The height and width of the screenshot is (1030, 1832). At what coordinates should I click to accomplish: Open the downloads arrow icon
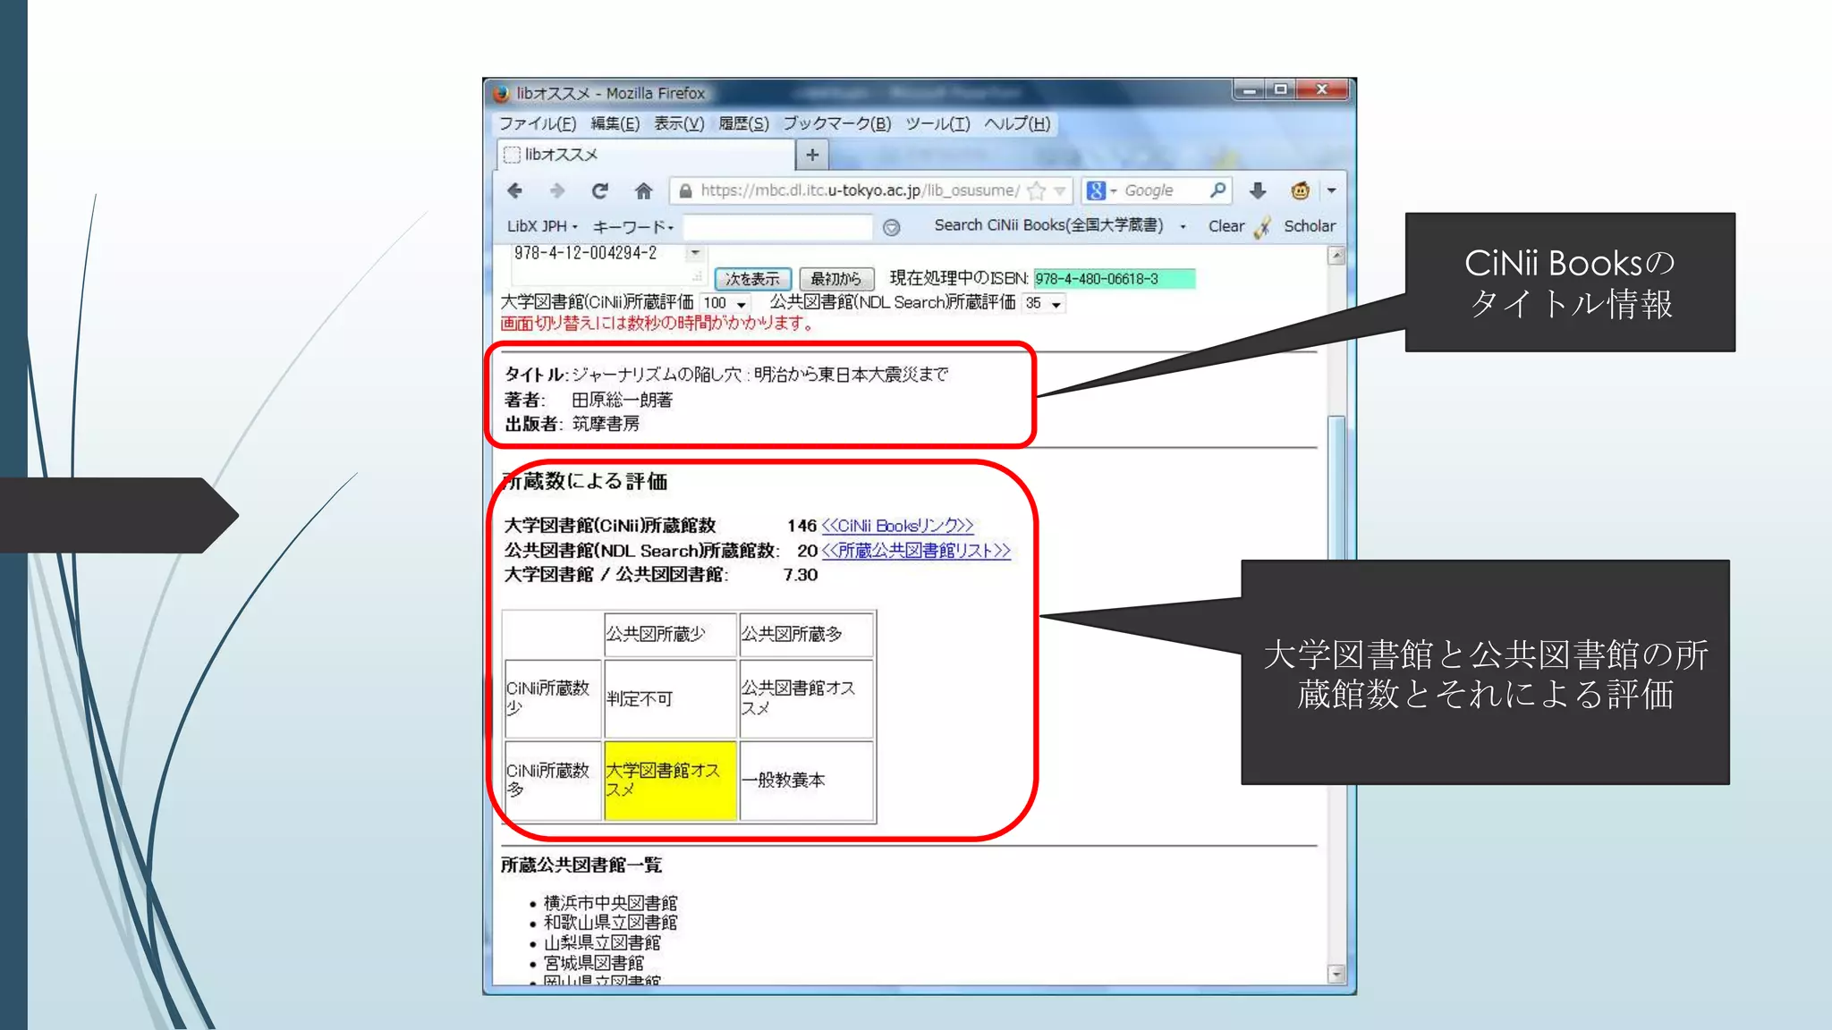(1258, 190)
